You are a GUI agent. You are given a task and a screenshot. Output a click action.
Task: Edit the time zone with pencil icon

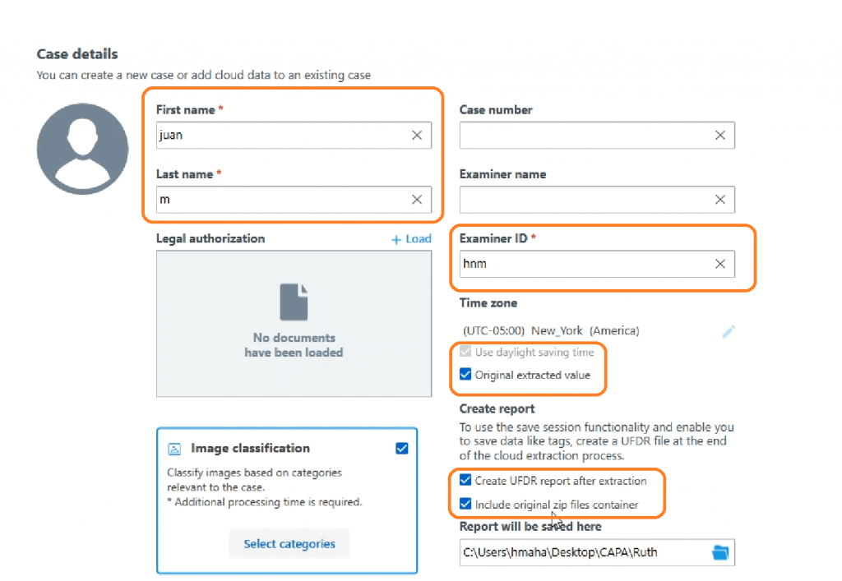pos(728,331)
